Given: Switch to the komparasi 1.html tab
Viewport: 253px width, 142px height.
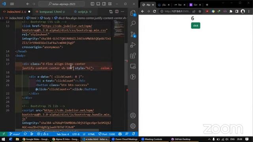Looking at the screenshot, I should 50,11.
